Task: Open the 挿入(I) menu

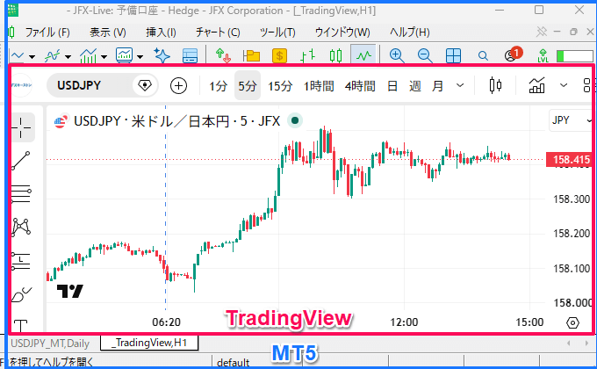Action: pyautogui.click(x=161, y=33)
